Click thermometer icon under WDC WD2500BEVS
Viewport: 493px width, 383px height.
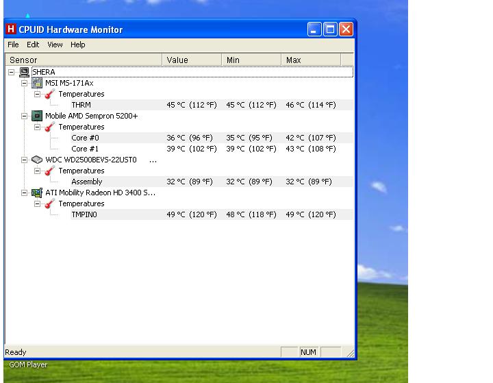(x=50, y=171)
